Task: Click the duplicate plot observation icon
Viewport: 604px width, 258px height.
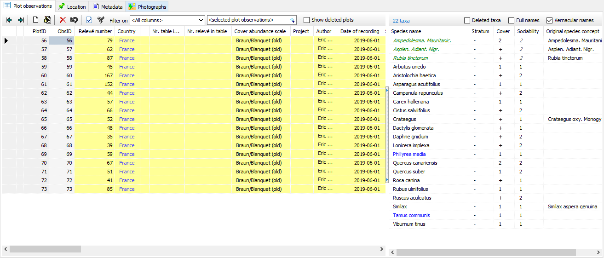Action: (47, 20)
